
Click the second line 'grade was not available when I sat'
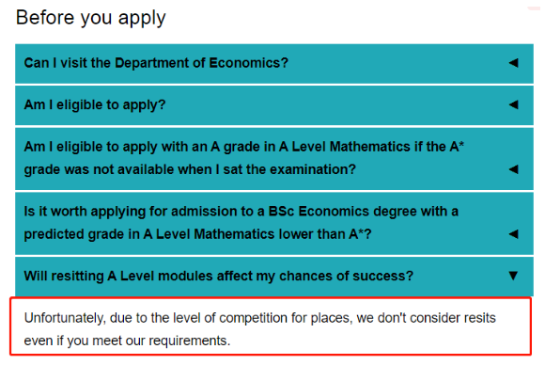190,169
